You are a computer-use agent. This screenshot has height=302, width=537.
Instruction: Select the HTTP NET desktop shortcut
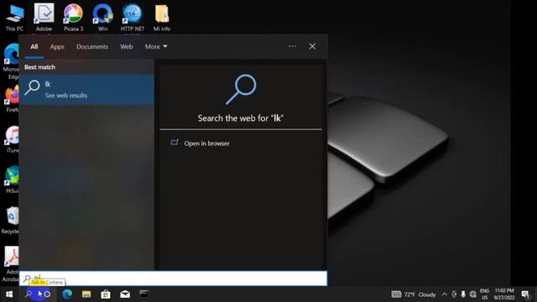[133, 18]
